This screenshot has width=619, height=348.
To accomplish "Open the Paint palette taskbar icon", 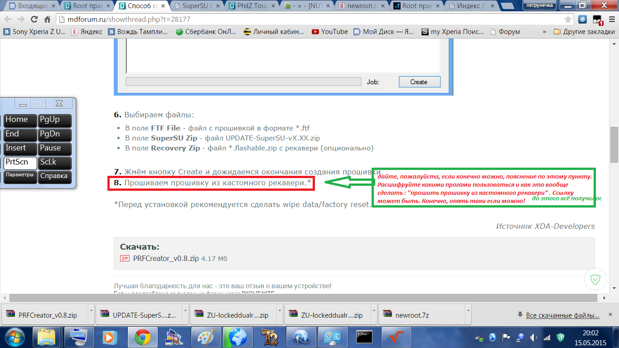I will [x=206, y=337].
